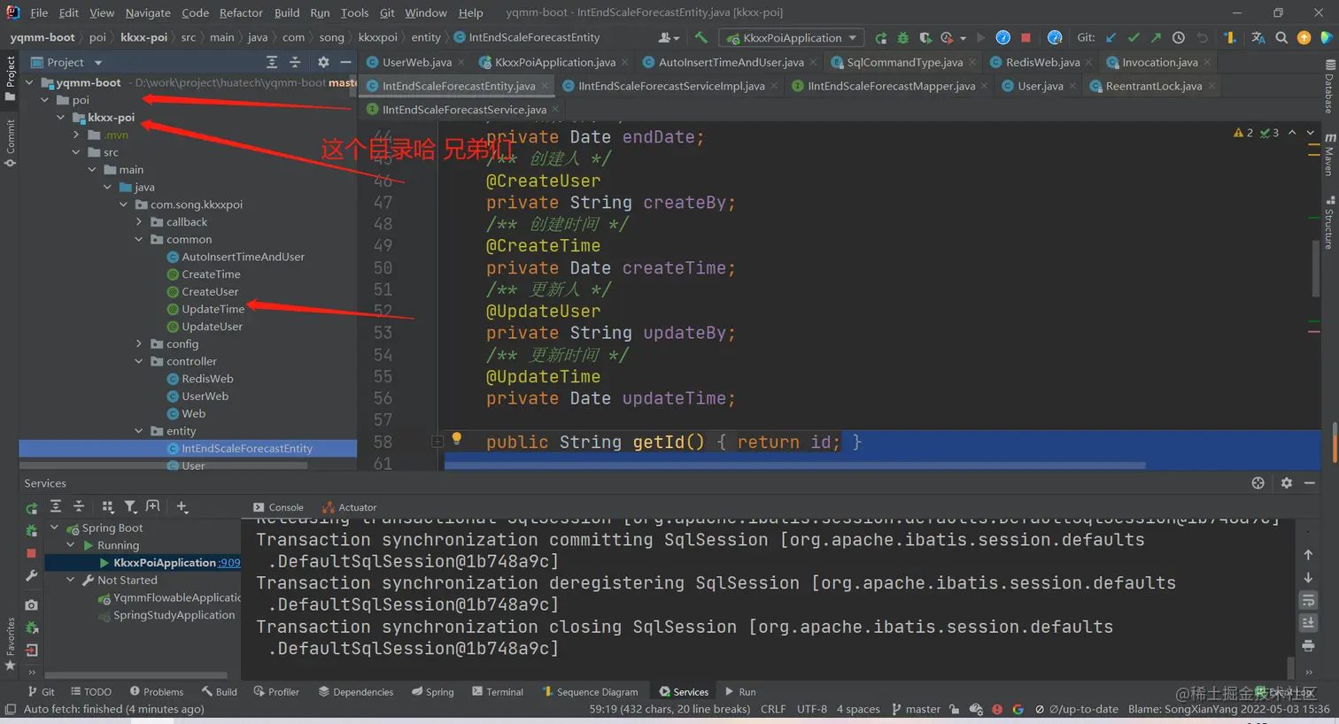This screenshot has width=1339, height=724.
Task: Open the Problems tool window
Action: [x=157, y=691]
